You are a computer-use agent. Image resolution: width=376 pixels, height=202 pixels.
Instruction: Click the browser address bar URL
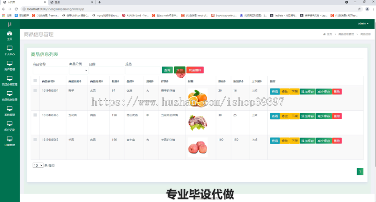56,9
